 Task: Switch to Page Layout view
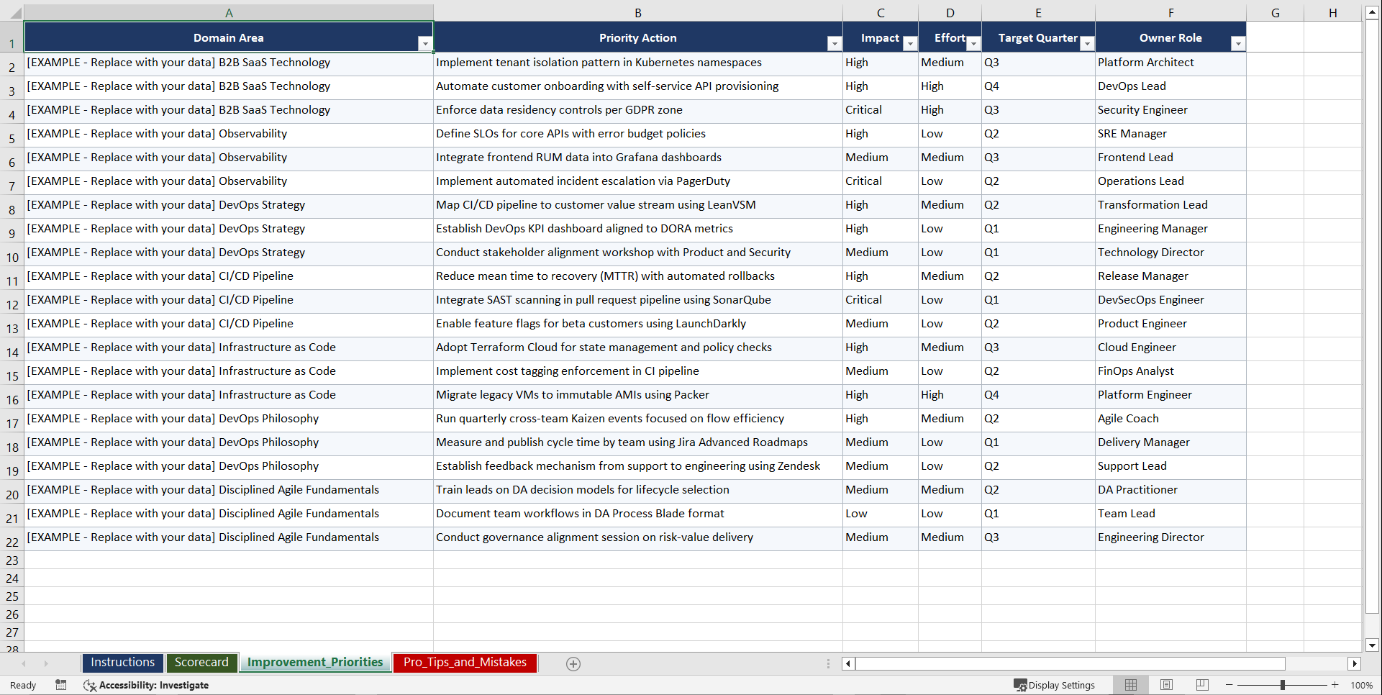pos(1166,684)
